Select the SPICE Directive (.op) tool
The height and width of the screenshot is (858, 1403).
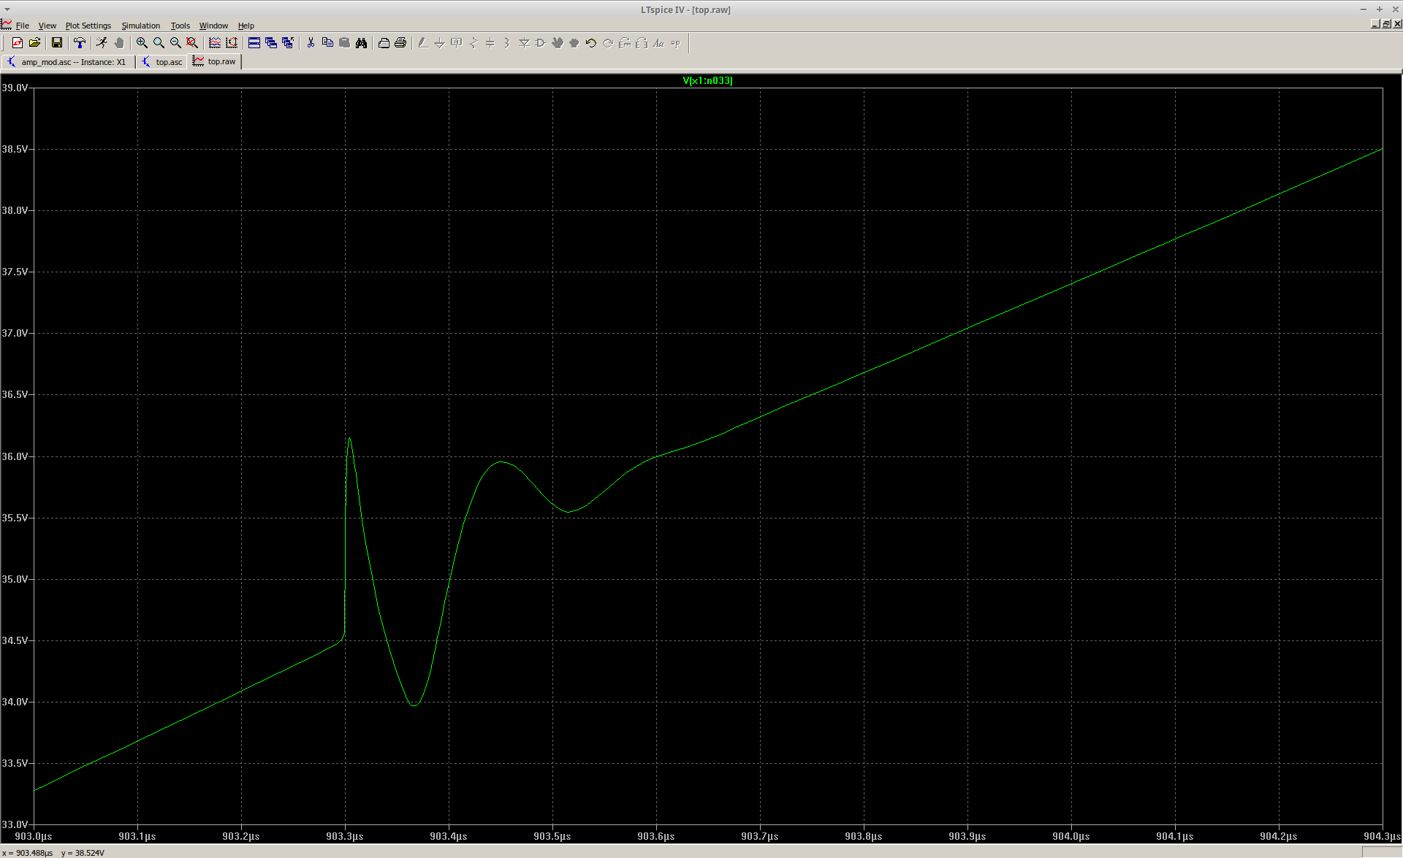click(x=675, y=43)
